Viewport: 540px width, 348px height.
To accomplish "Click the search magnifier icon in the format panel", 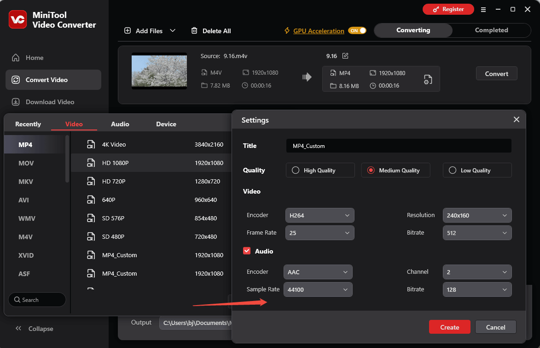I will (17, 300).
